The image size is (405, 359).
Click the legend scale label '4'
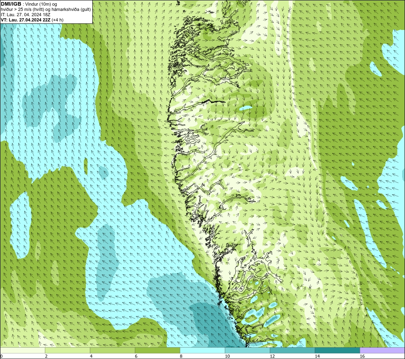pyautogui.click(x=91, y=357)
